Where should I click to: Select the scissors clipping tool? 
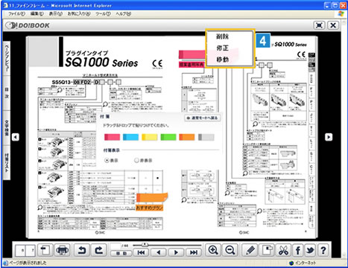[x=283, y=250]
